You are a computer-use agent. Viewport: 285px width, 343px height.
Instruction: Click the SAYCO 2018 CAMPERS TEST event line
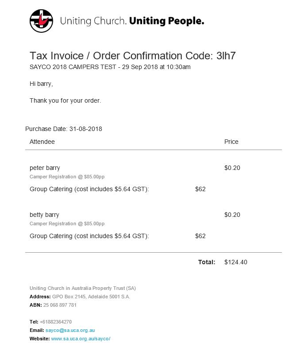tap(110, 67)
